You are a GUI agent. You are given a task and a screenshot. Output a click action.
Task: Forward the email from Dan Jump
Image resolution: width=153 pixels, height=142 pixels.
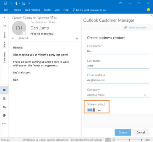click(43, 18)
